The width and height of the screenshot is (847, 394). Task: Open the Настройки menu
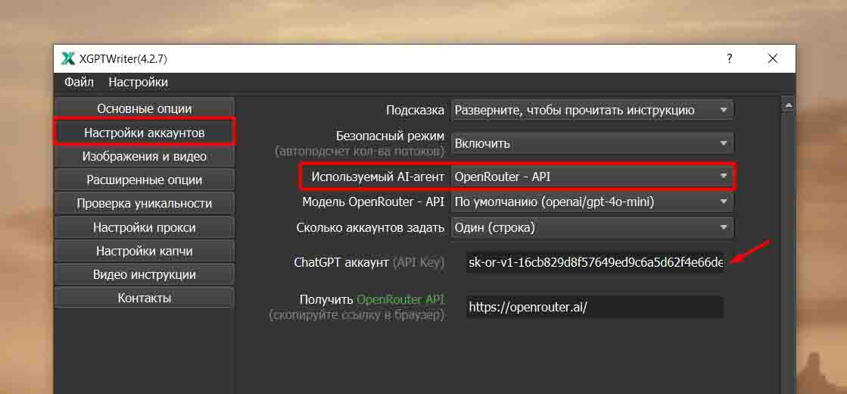[138, 82]
